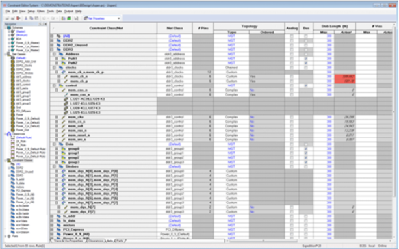This screenshot has width=399, height=249.
Task: Click the net icon for mem_cke
Action: (64, 117)
